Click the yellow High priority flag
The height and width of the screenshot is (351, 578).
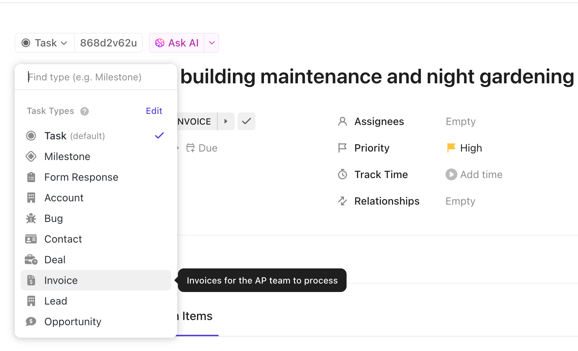click(451, 148)
